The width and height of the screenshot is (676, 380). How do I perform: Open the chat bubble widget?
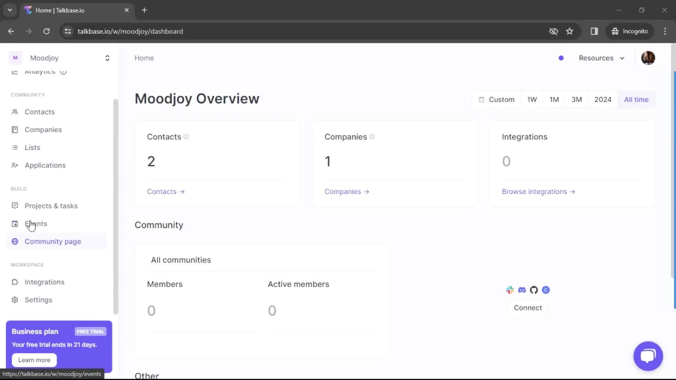648,356
